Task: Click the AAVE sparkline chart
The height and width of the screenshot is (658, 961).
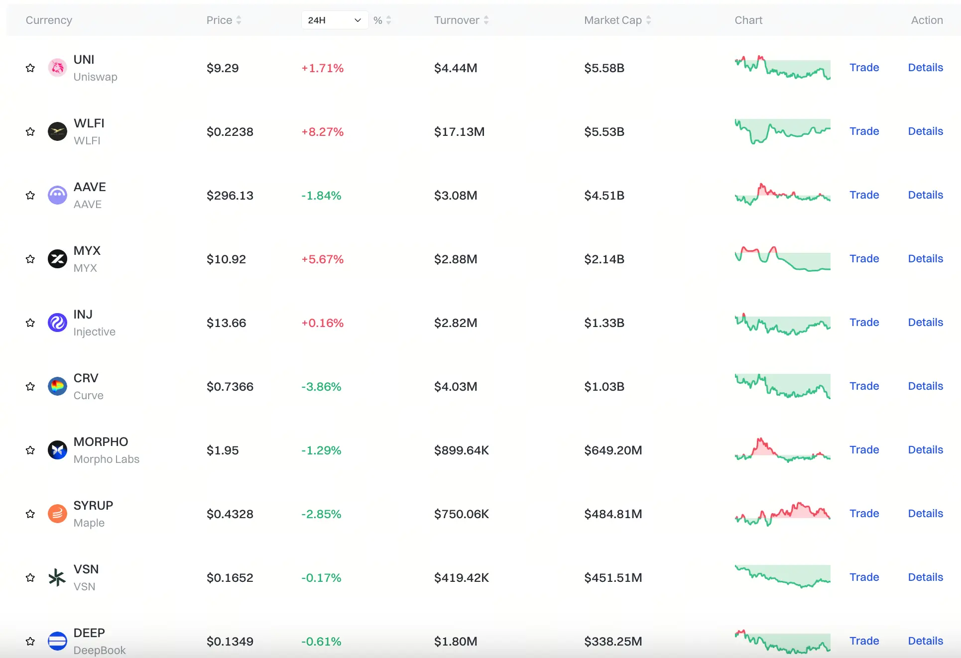Action: coord(783,195)
